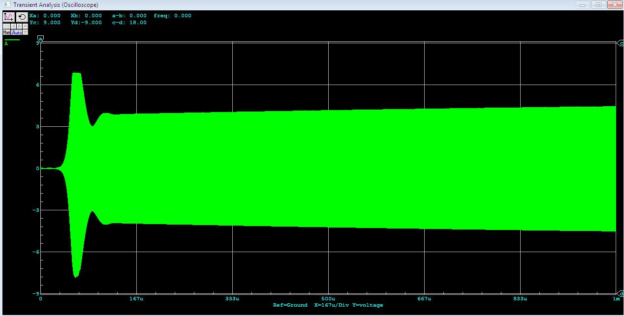Click cursor marker c on right edge
Image resolution: width=624 pixels, height=316 pixels.
click(x=620, y=43)
